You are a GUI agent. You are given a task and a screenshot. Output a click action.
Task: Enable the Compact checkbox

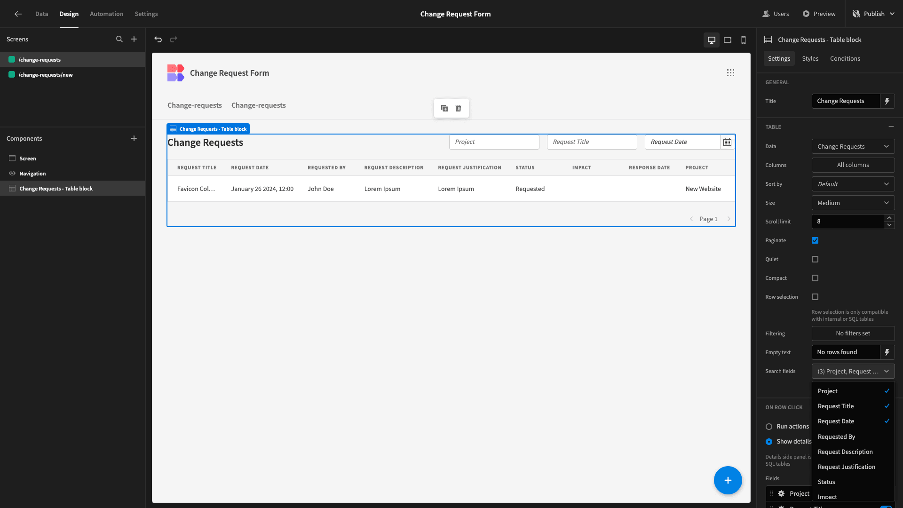tap(815, 278)
